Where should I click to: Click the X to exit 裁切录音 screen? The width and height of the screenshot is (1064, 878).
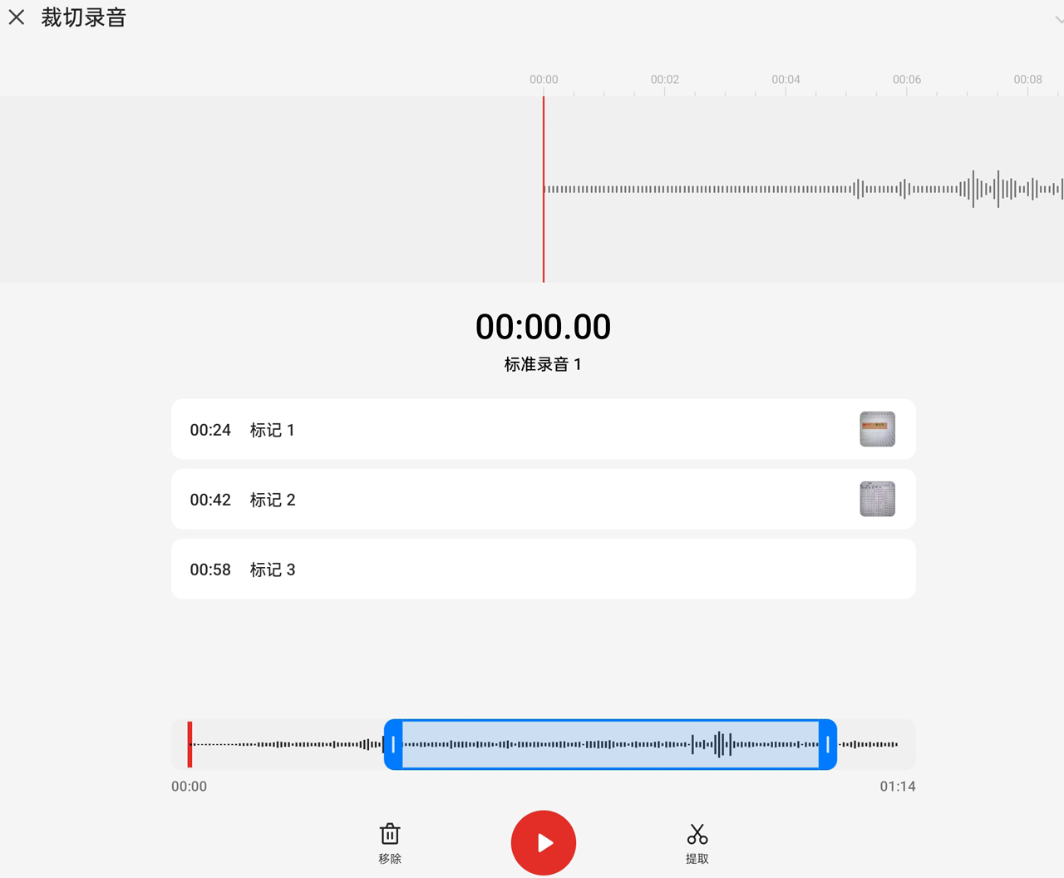[x=17, y=17]
